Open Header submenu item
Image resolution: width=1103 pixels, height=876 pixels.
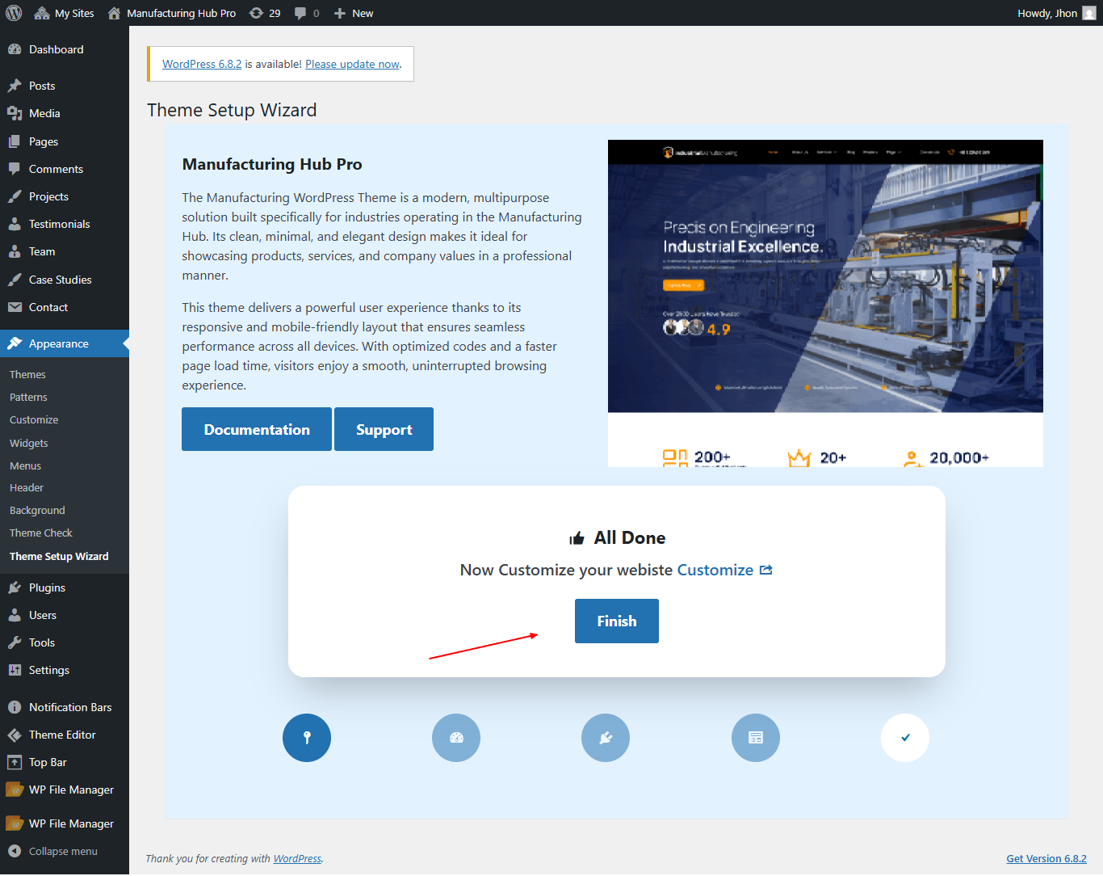tap(27, 487)
